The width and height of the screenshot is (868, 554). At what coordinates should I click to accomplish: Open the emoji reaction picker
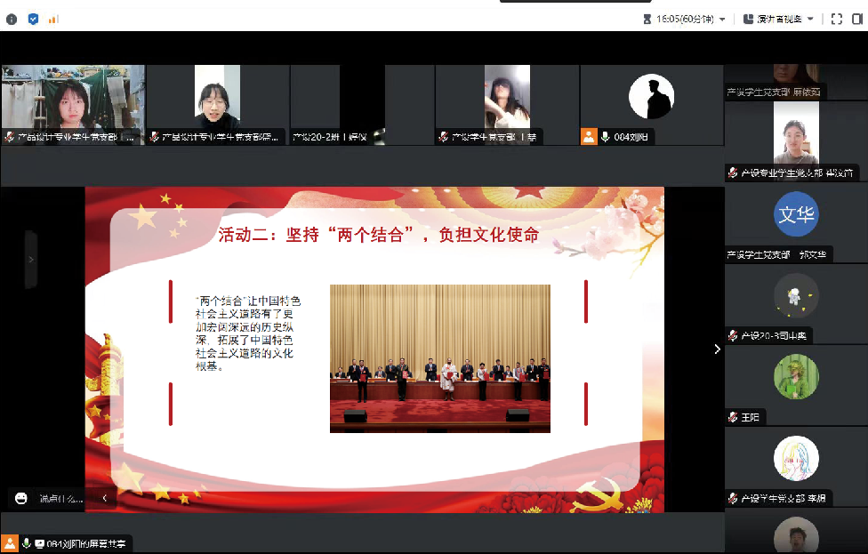pyautogui.click(x=21, y=498)
